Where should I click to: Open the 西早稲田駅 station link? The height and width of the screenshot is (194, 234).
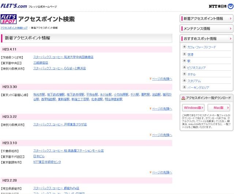[49, 99]
